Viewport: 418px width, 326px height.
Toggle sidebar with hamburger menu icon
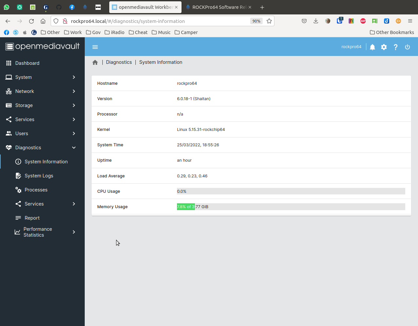(95, 47)
